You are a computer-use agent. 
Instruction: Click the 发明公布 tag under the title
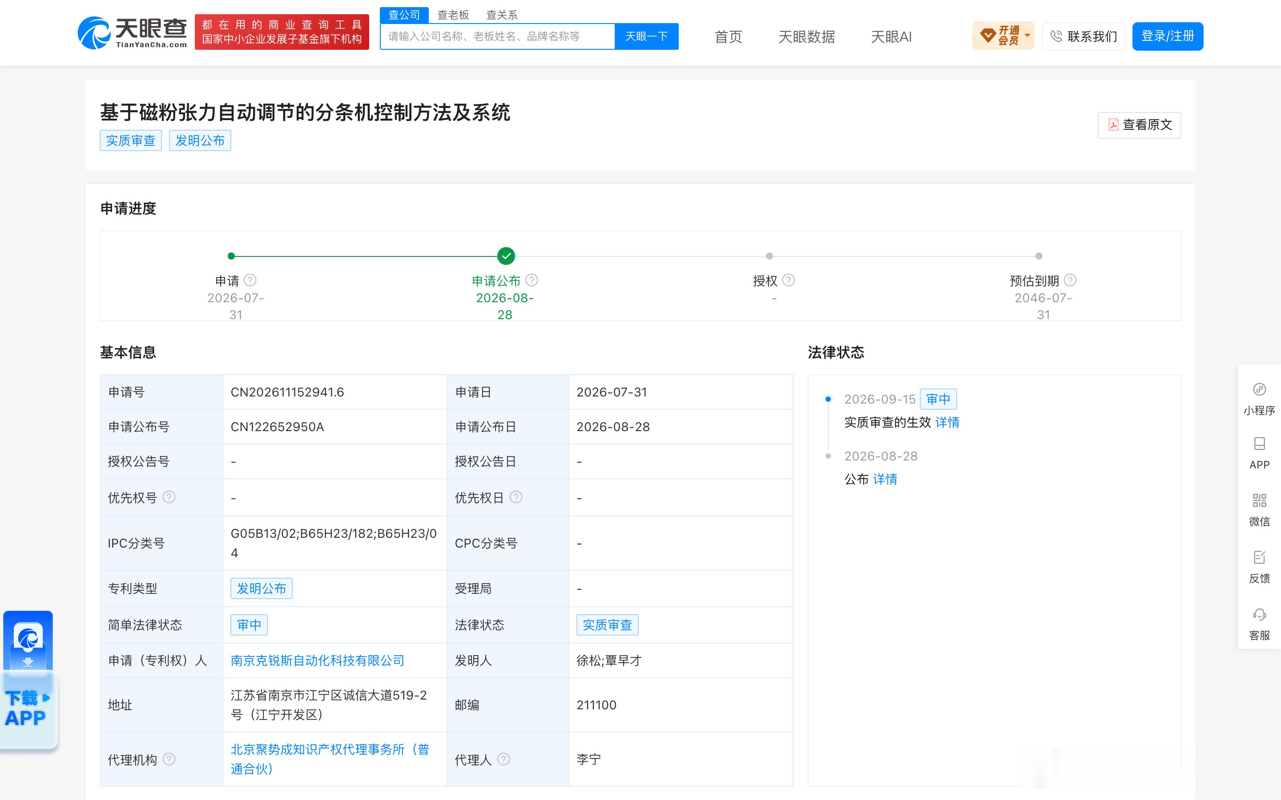point(200,140)
